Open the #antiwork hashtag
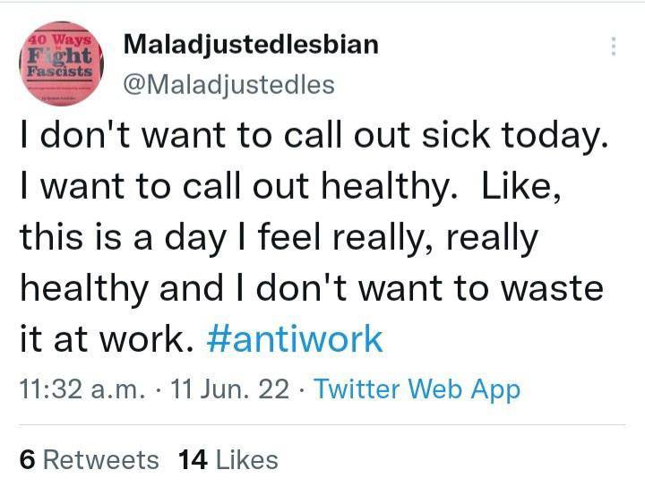Screen dimensions: 645x487 294,339
